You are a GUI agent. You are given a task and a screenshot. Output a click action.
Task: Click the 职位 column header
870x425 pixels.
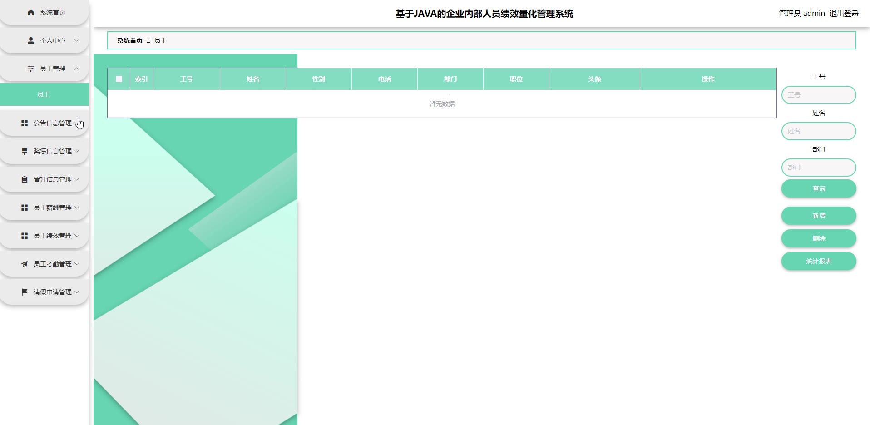(516, 79)
